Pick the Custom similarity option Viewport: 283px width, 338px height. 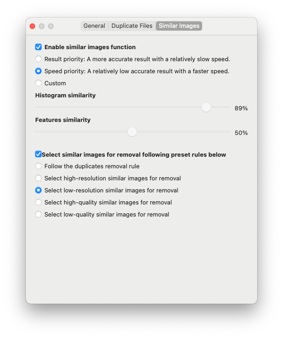click(38, 83)
